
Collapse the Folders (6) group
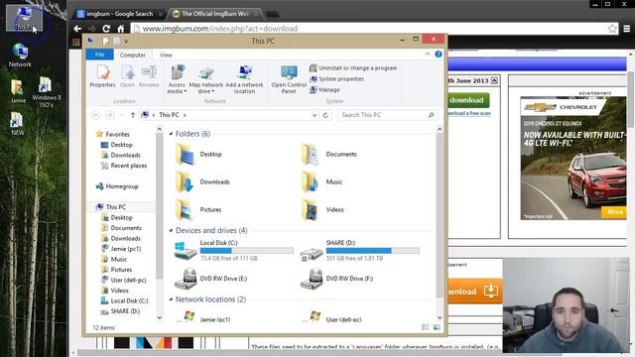171,134
